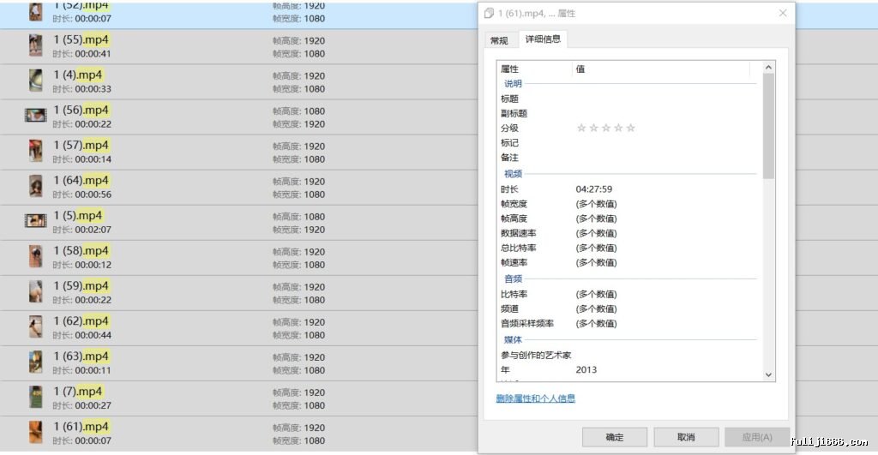Click the scroll-up arrow in the properties list
Viewport: 878px width, 455px height.
[768, 67]
